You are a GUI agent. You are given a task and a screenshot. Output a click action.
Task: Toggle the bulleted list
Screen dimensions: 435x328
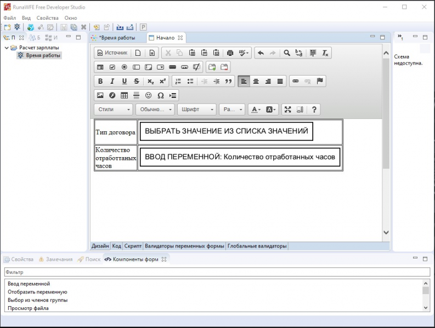190,81
